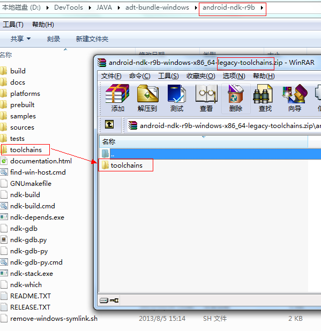Open the View (查看) book icon
Viewport: 321px width, 331px height.
206,97
